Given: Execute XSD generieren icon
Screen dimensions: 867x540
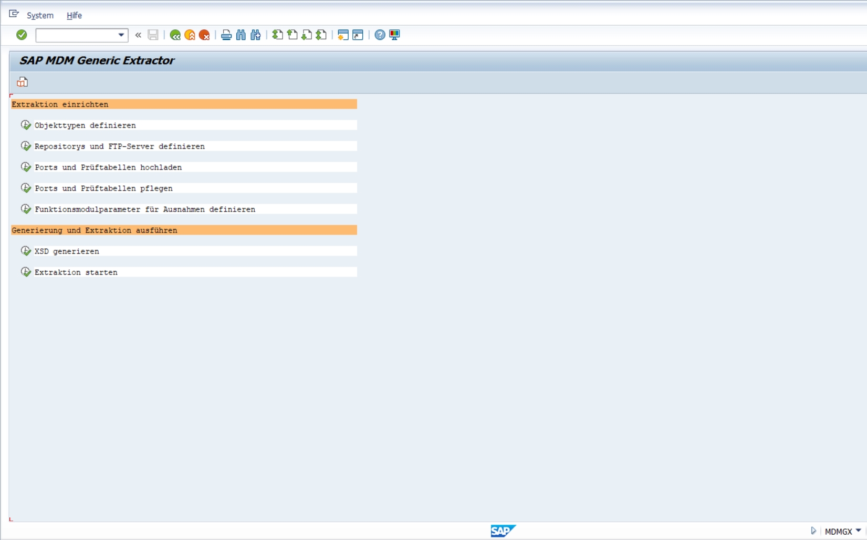Looking at the screenshot, I should pyautogui.click(x=26, y=251).
